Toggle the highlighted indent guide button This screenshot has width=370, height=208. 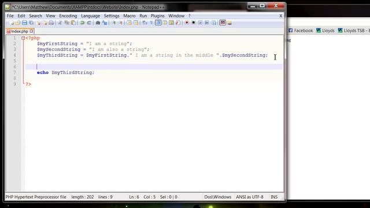coord(158,23)
